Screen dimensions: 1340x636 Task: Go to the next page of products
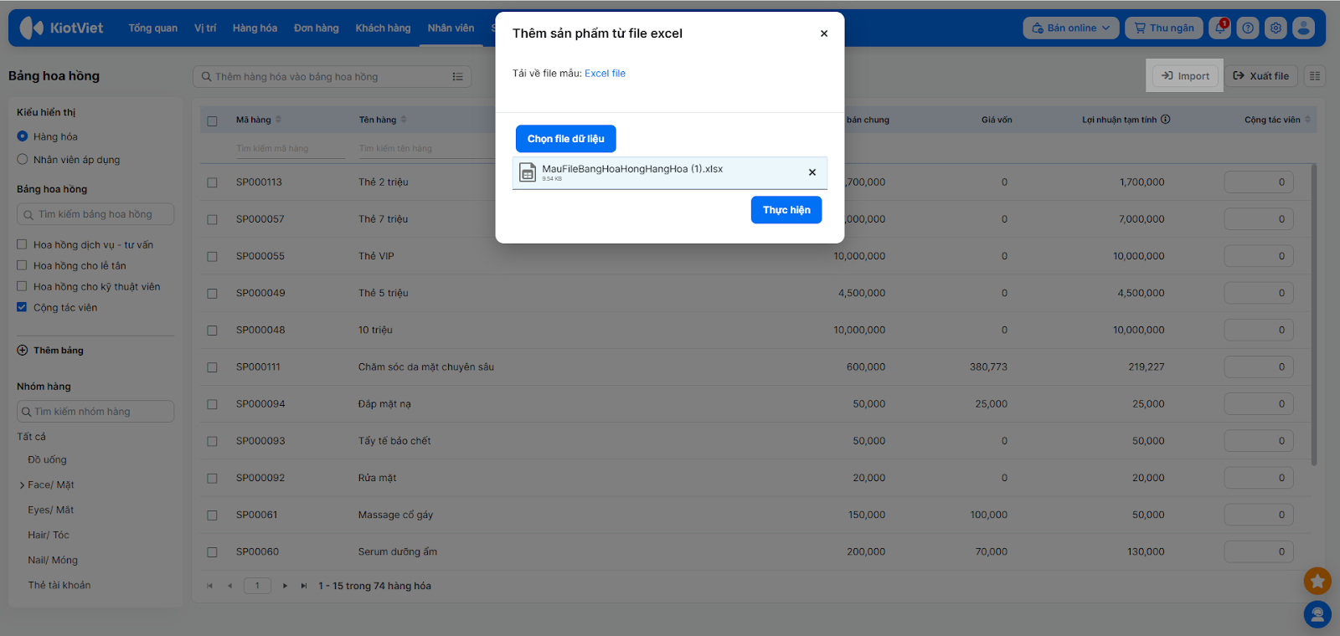pos(286,586)
